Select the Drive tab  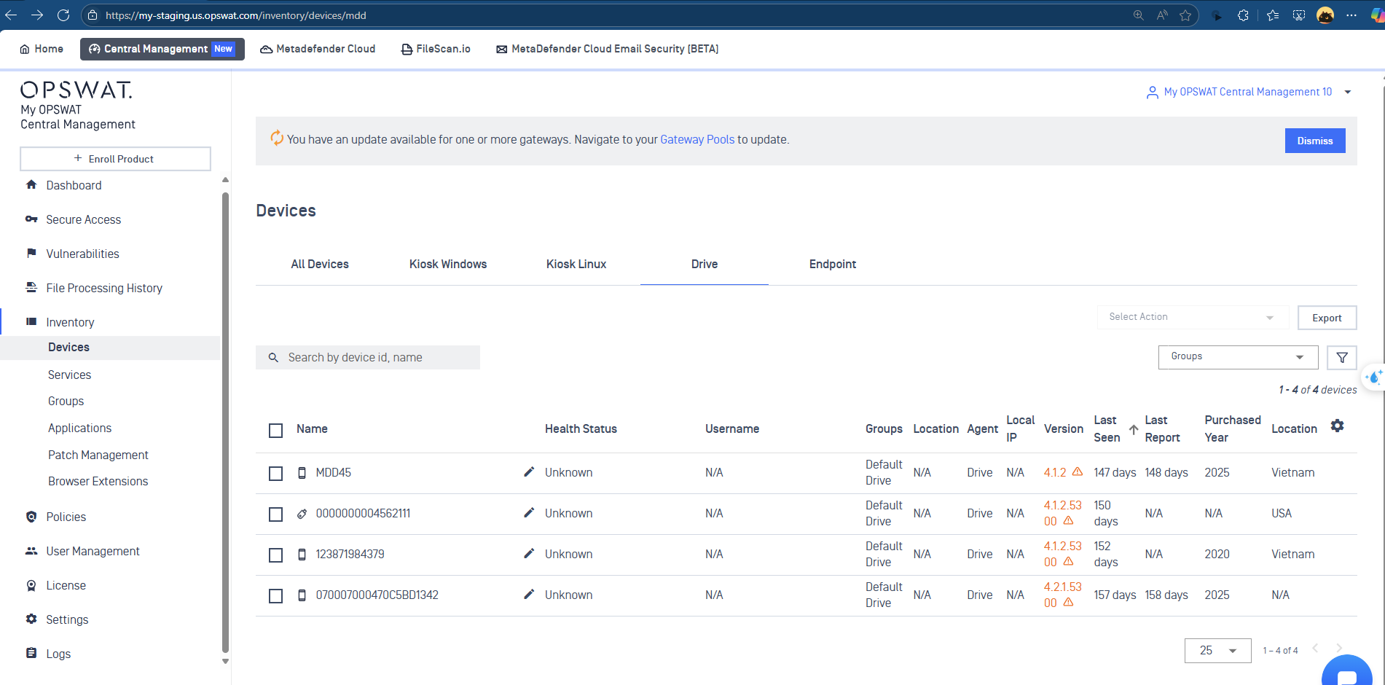pyautogui.click(x=705, y=264)
